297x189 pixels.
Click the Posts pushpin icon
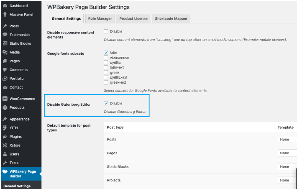tap(5, 26)
